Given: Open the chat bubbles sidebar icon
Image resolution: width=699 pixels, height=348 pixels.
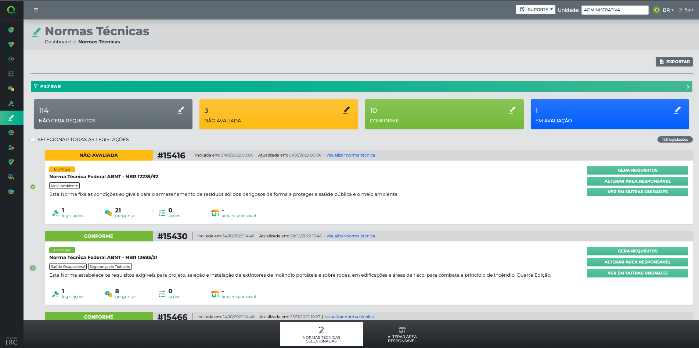Looking at the screenshot, I should point(11,89).
